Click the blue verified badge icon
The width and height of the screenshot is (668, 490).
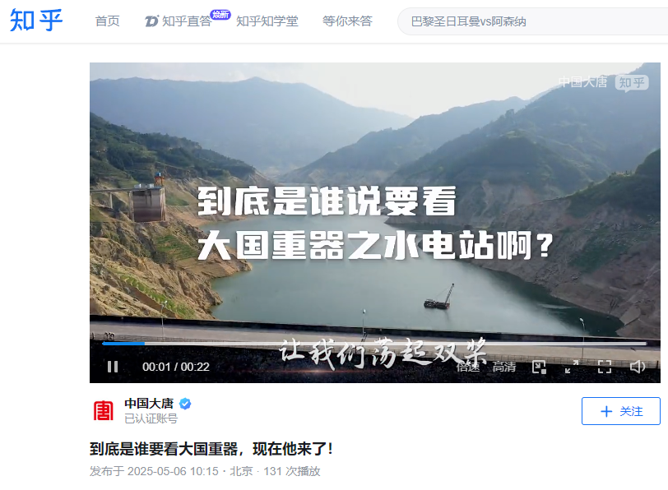[185, 404]
